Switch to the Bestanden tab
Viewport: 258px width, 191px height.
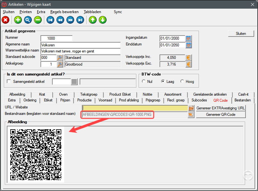tap(243, 100)
